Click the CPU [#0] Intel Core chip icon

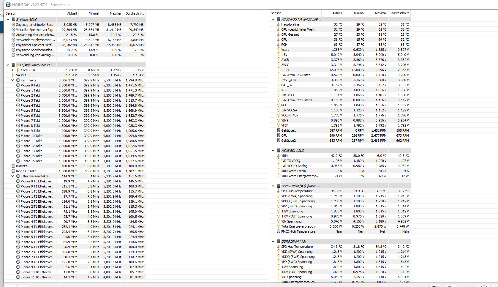coord(13,65)
